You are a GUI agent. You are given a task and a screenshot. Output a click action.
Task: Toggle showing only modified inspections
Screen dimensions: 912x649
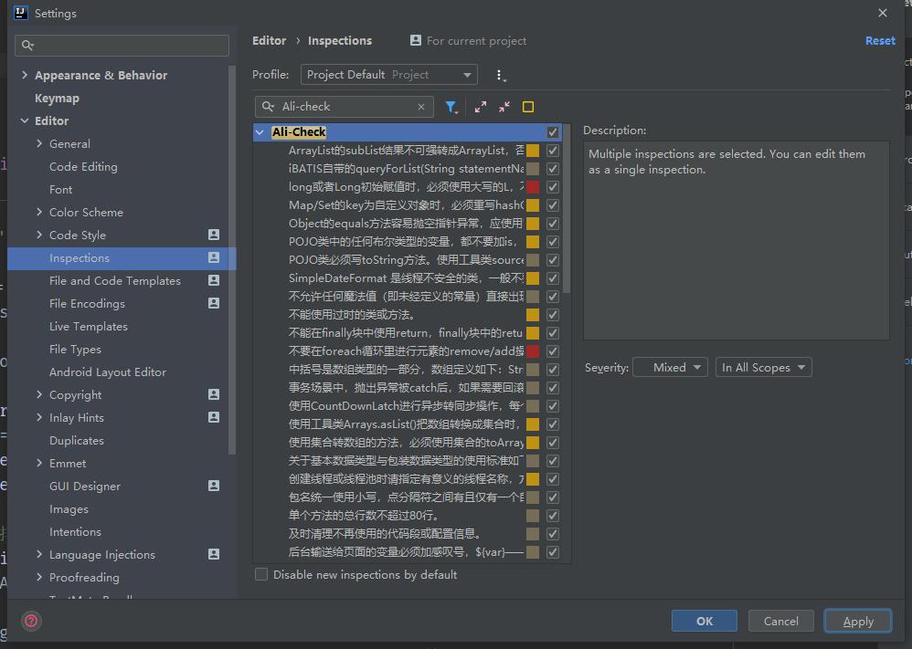527,107
